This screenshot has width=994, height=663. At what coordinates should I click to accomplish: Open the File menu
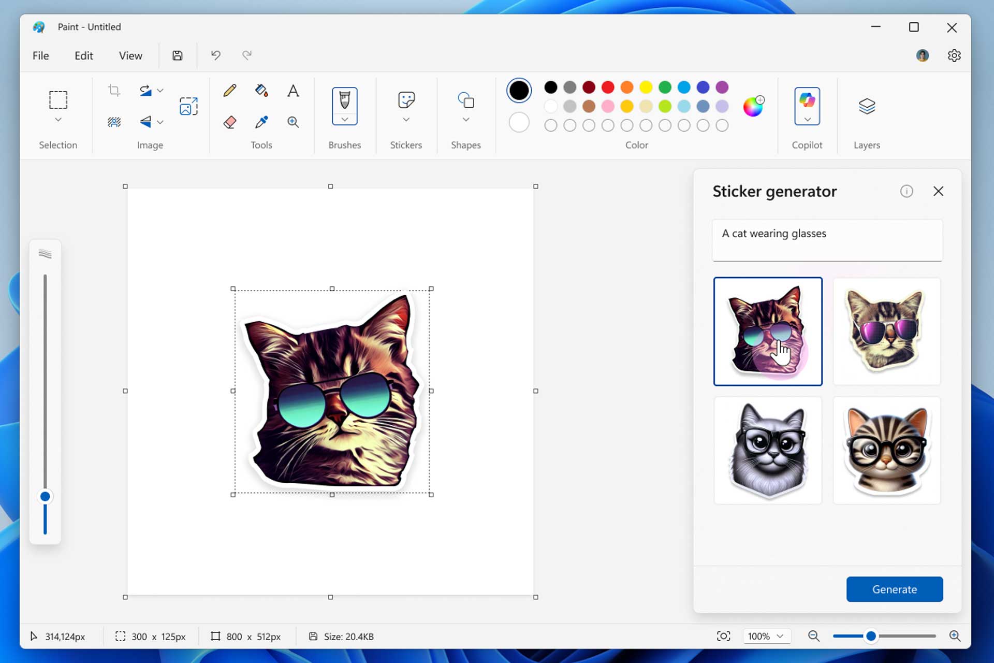click(40, 55)
